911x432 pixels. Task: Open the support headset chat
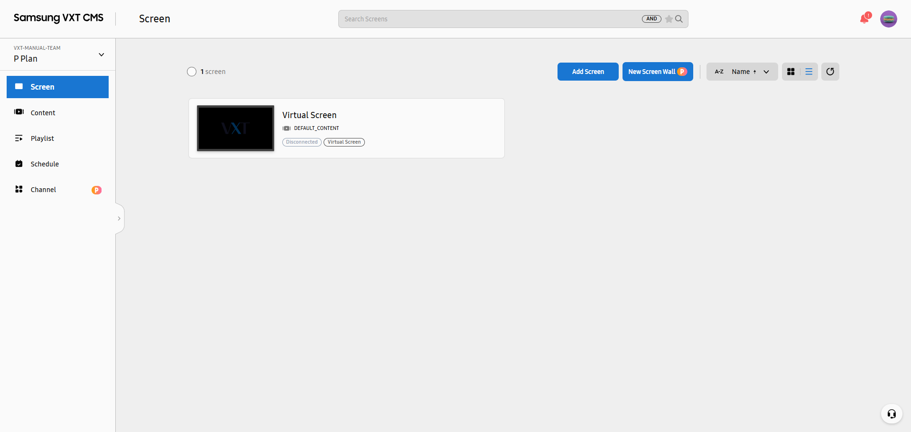pyautogui.click(x=892, y=414)
